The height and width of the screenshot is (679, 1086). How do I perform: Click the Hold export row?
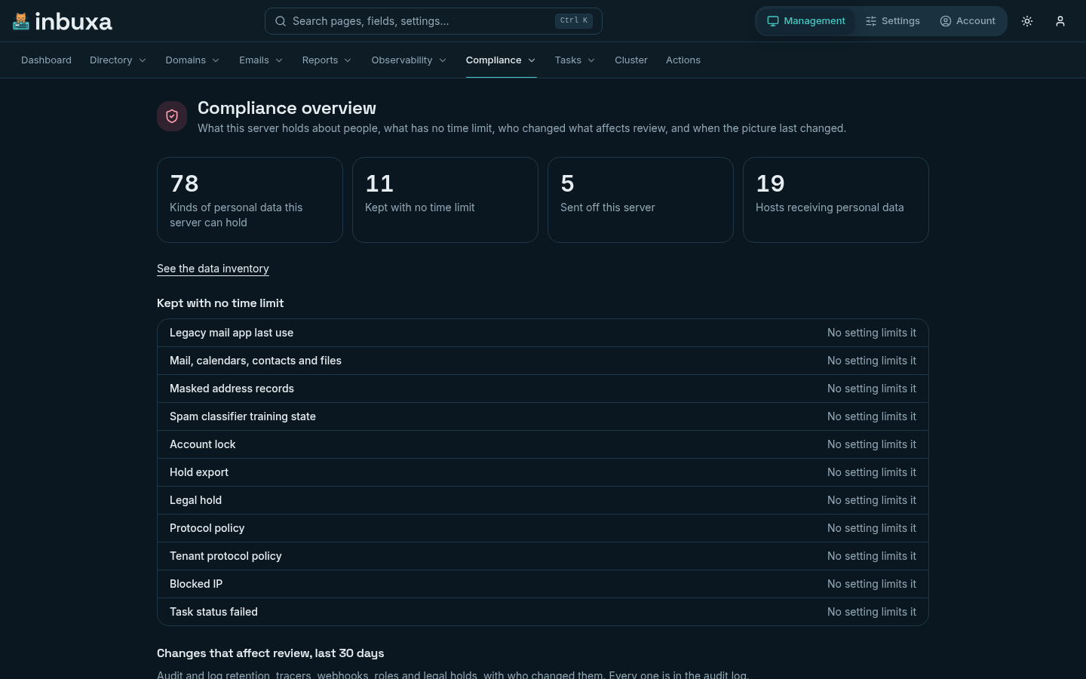(x=543, y=472)
